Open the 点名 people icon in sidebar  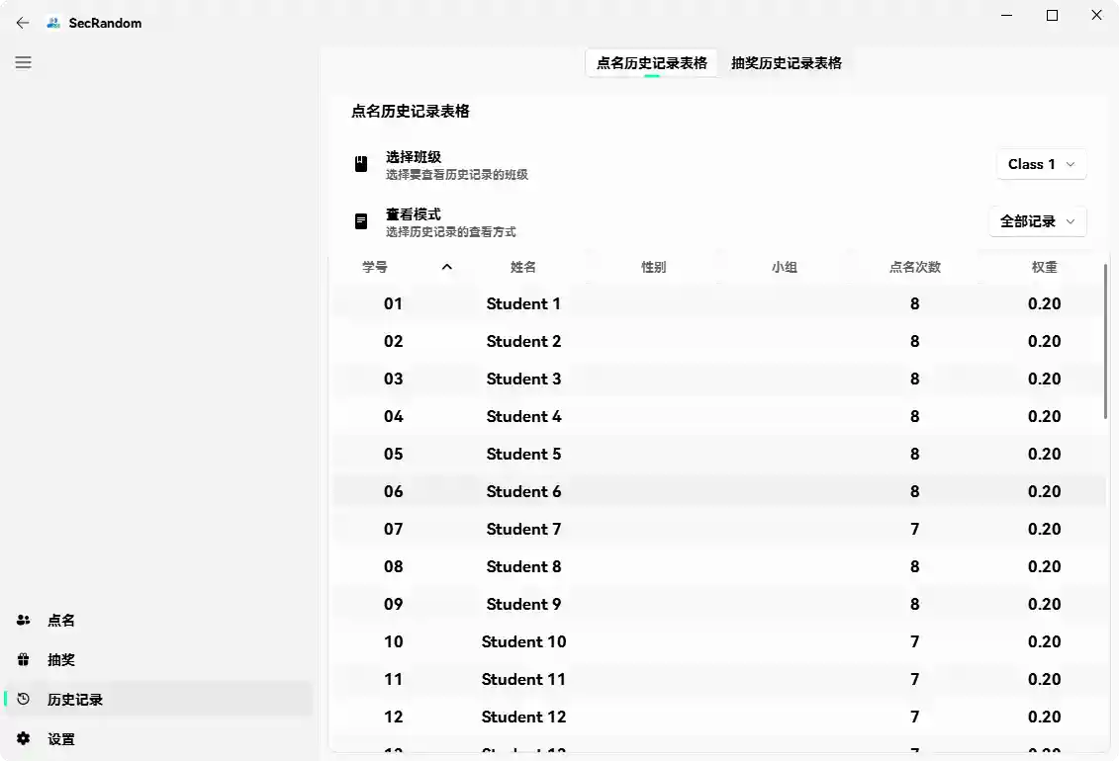[x=23, y=620]
